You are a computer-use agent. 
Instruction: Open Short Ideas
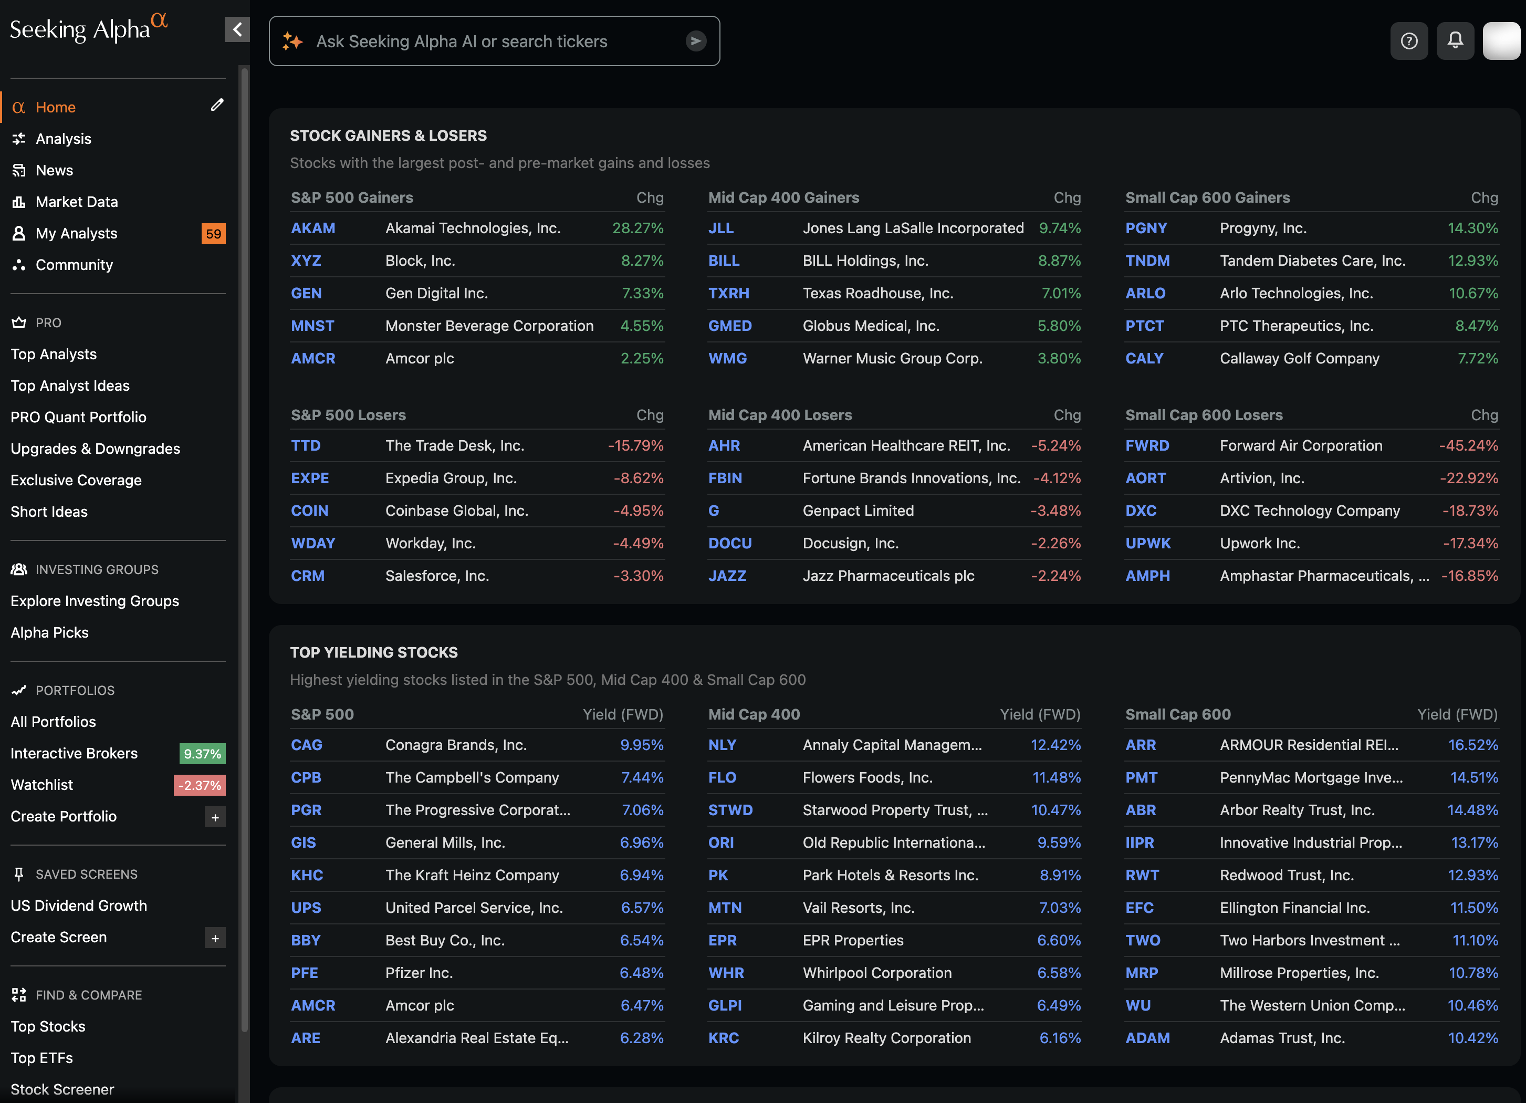(48, 512)
